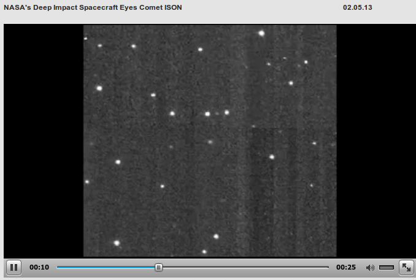Click the seek bar handle
Viewport: 416px width, 280px height.
[159, 268]
